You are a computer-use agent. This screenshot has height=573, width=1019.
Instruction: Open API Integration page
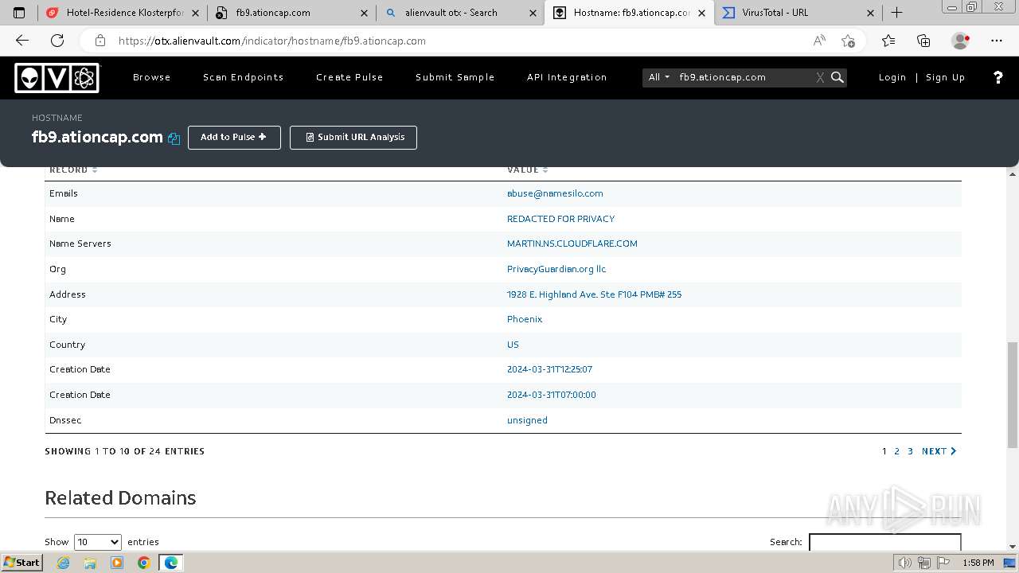[x=567, y=77]
